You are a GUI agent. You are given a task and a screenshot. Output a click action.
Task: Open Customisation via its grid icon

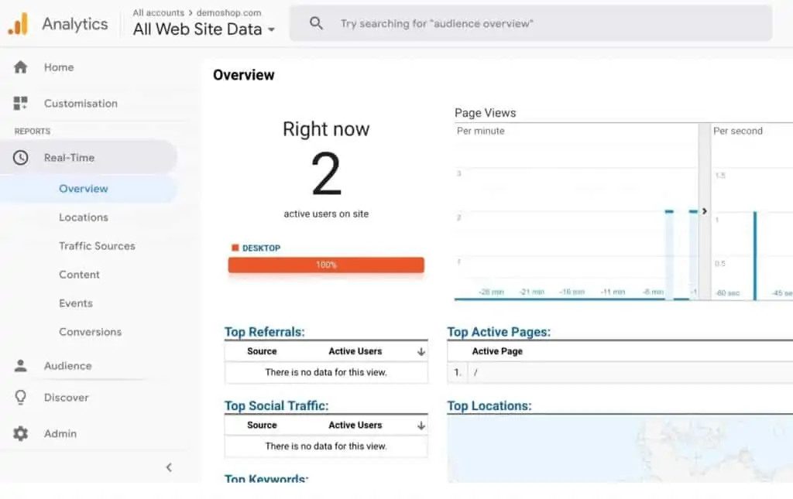click(22, 103)
